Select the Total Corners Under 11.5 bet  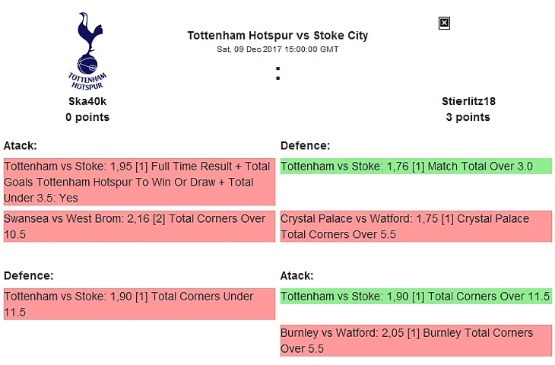coord(138,304)
